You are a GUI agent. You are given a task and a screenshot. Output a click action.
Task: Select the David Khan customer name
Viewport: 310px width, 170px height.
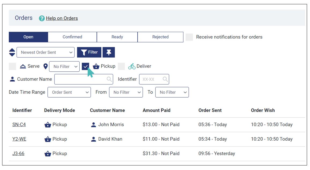(x=110, y=139)
